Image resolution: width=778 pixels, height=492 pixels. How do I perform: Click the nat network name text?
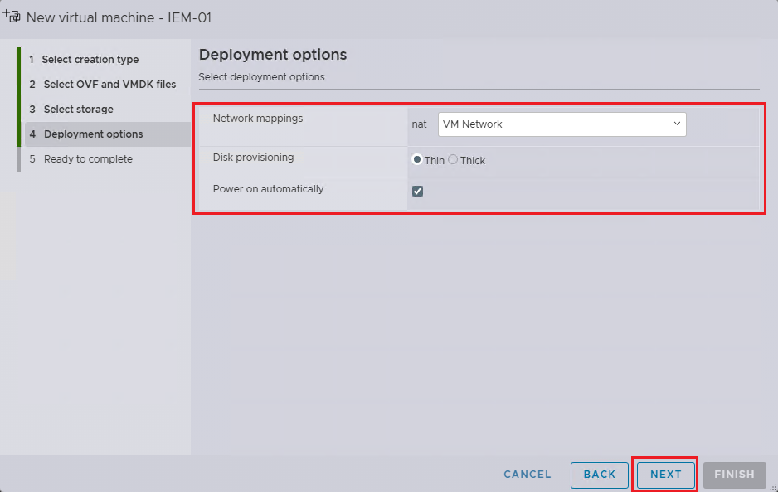click(419, 124)
